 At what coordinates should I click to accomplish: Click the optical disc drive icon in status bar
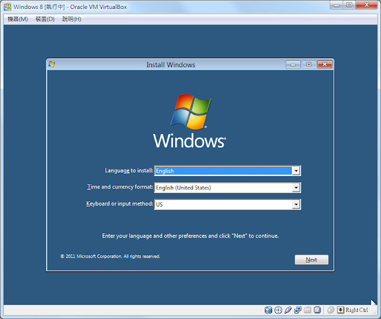point(278,310)
